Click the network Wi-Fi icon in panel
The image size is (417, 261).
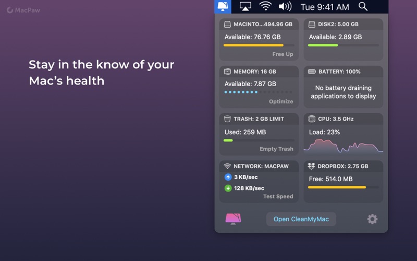tap(227, 166)
